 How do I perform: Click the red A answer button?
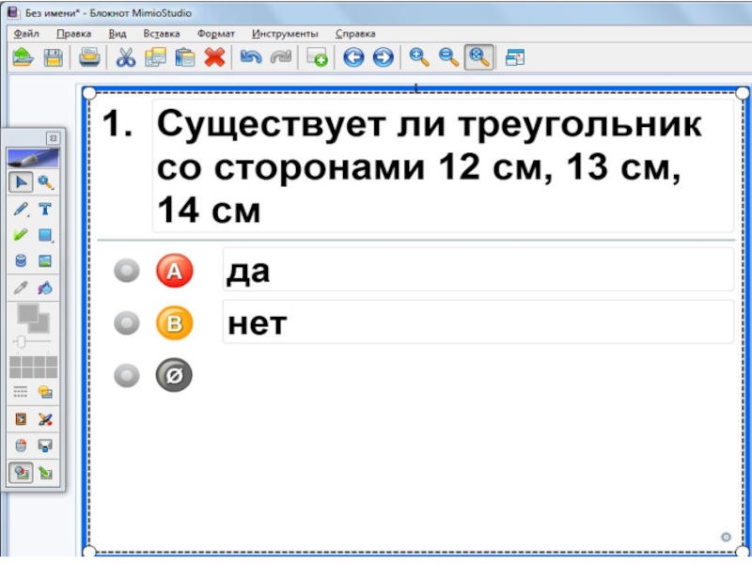[x=175, y=271]
